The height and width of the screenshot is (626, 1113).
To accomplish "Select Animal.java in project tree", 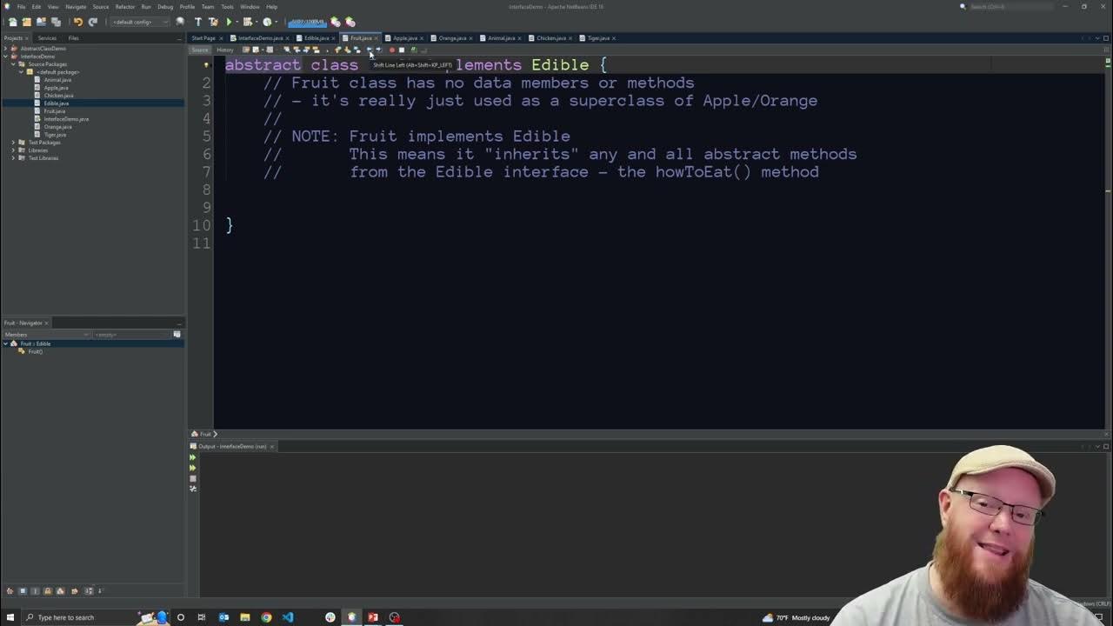I will pyautogui.click(x=57, y=80).
